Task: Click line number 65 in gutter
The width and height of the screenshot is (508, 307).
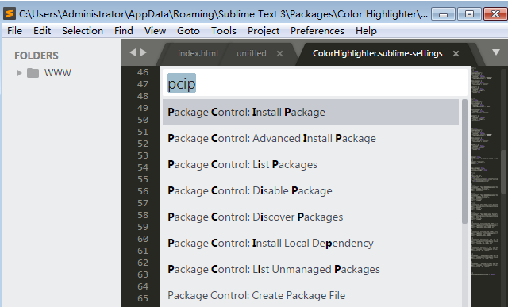Action: click(143, 298)
